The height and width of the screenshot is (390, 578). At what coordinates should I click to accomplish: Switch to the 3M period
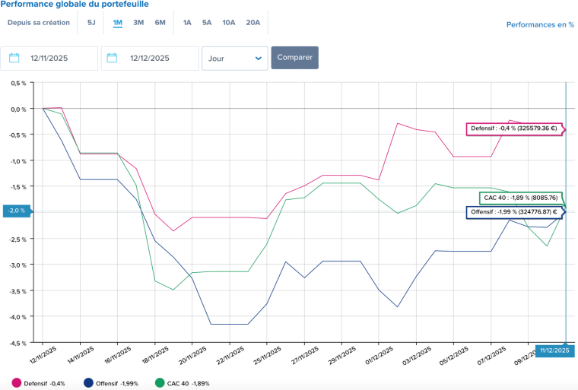[138, 22]
